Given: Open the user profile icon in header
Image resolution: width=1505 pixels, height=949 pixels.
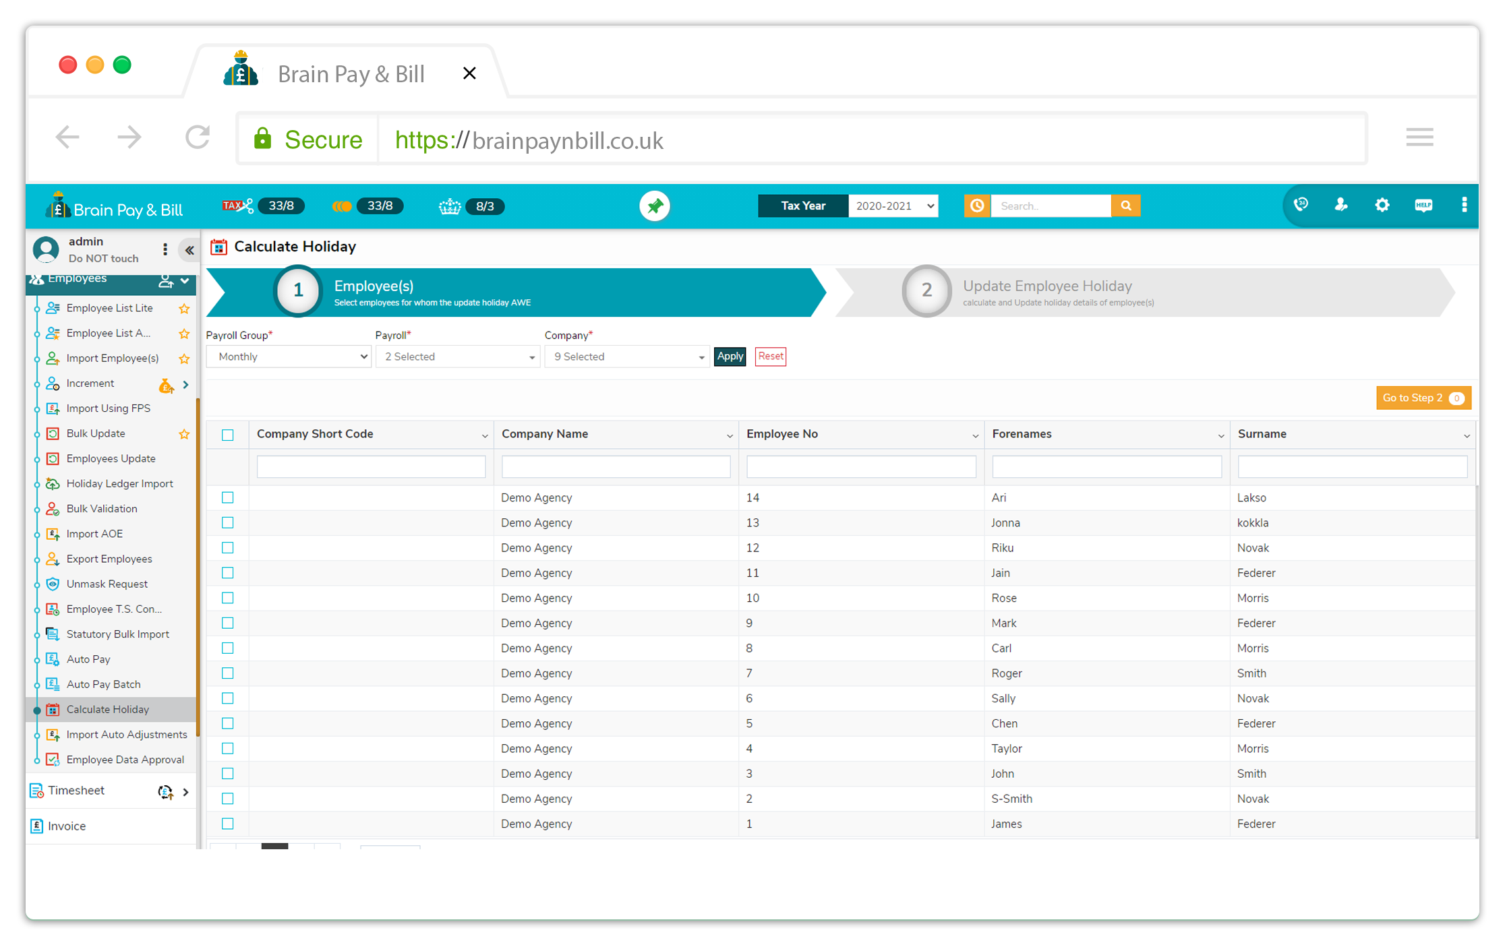Looking at the screenshot, I should (x=1341, y=205).
